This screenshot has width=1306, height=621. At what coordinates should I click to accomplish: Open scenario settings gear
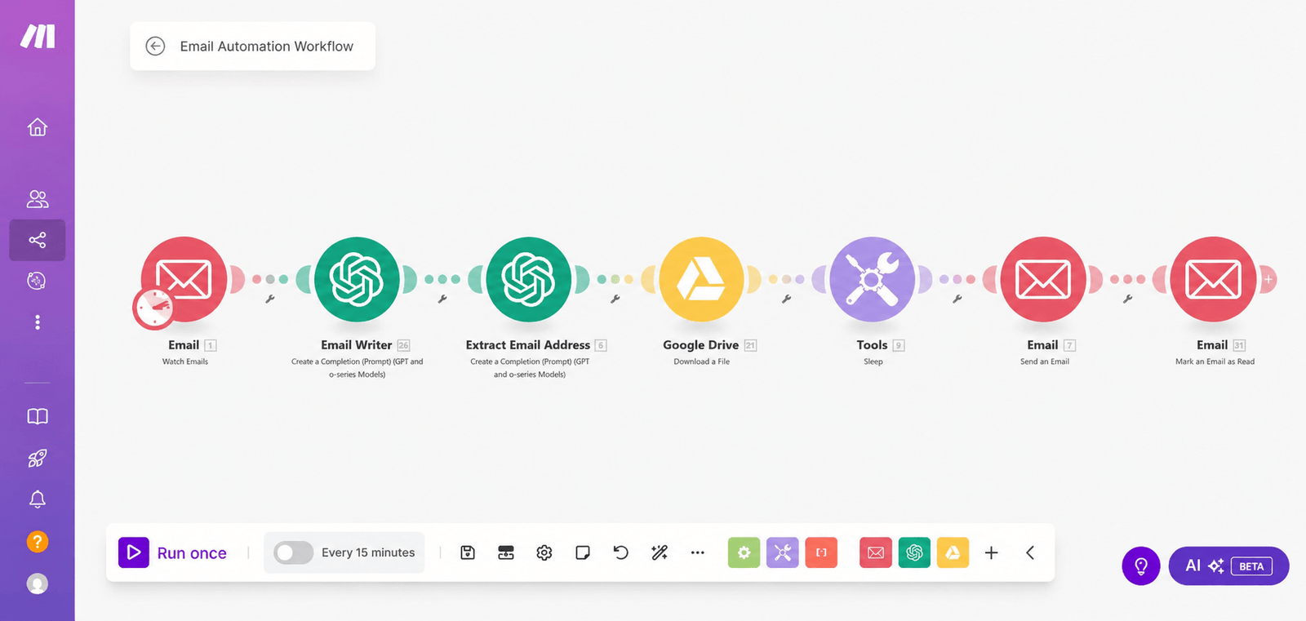pos(544,552)
